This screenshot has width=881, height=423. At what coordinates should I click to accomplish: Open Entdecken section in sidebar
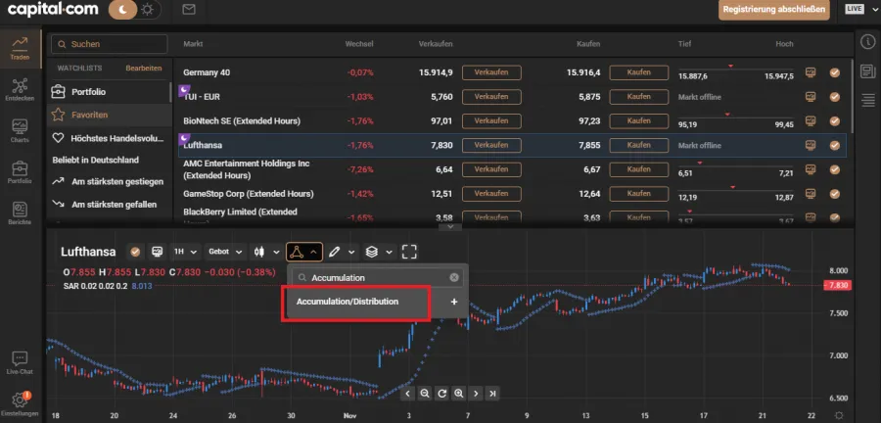21,90
